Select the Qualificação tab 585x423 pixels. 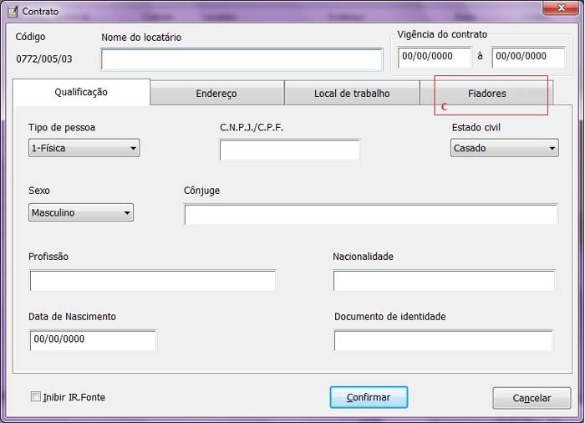(x=81, y=92)
